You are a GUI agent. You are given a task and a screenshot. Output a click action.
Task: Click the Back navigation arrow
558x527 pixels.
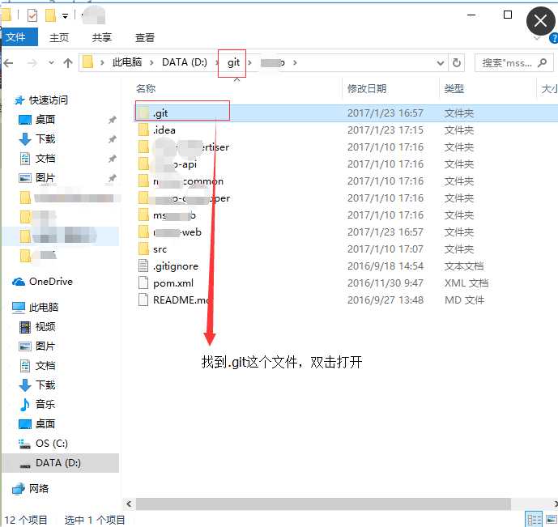click(x=9, y=63)
